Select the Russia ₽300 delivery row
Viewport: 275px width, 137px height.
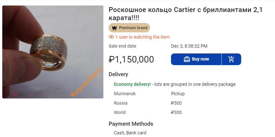(x=148, y=103)
